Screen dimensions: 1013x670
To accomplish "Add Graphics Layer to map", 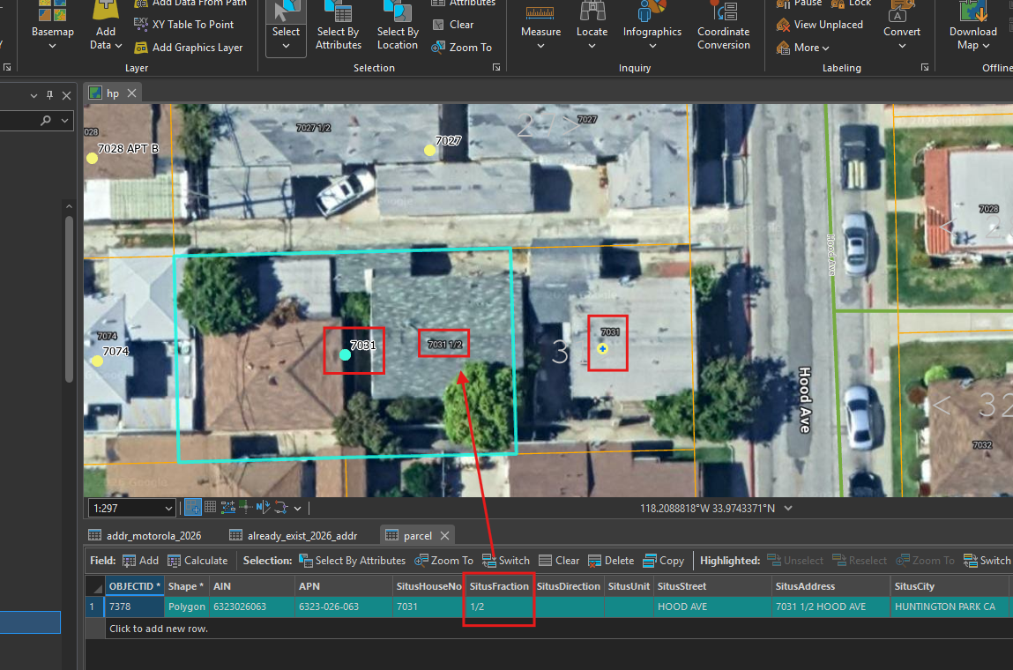I will click(x=189, y=48).
